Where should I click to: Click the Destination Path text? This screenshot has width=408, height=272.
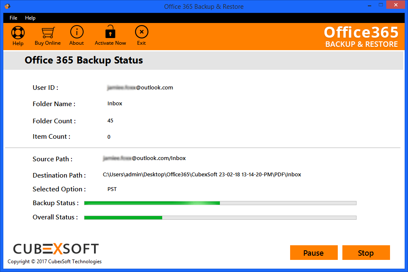(x=202, y=175)
